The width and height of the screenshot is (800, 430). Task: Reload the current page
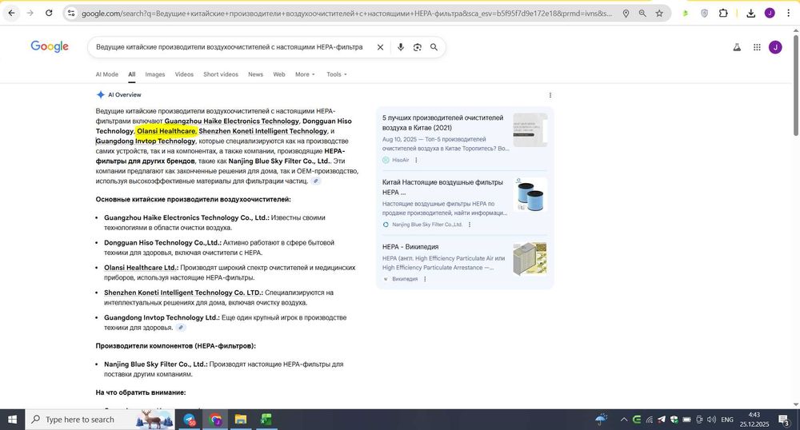coord(49,14)
